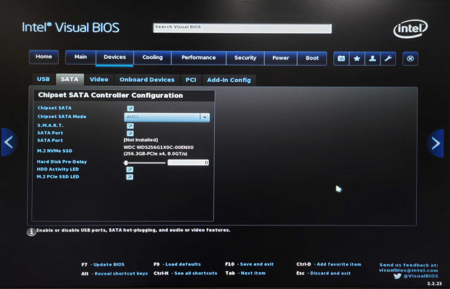
Task: Click the Home button
Action: [44, 57]
